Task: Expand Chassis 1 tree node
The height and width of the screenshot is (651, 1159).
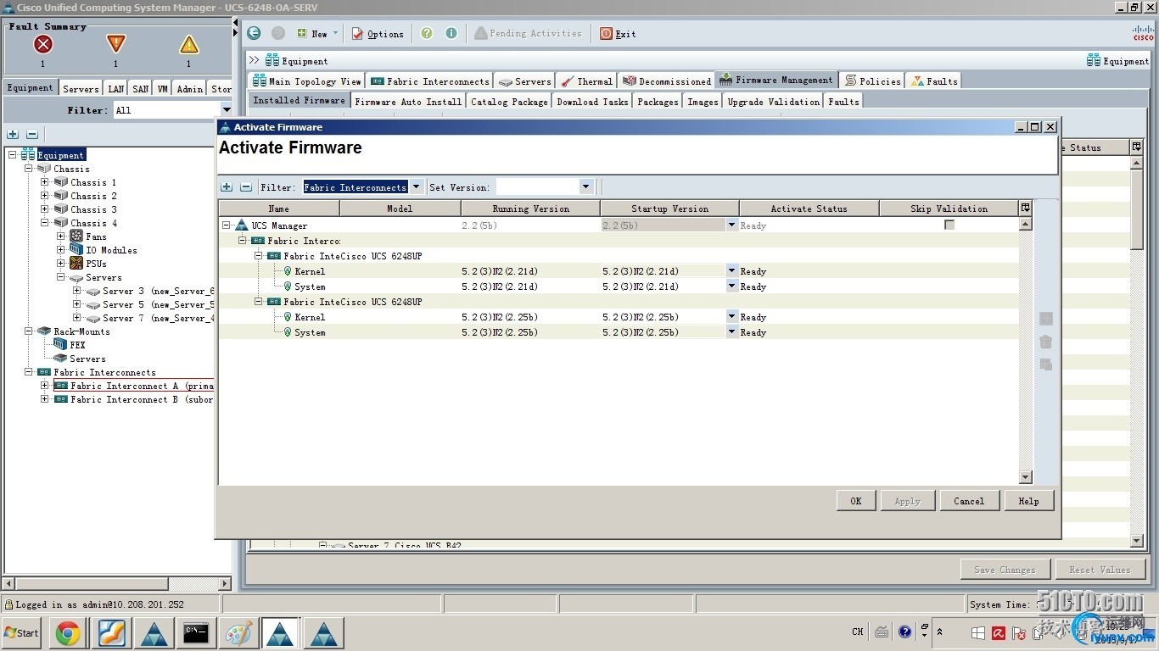Action: point(45,182)
